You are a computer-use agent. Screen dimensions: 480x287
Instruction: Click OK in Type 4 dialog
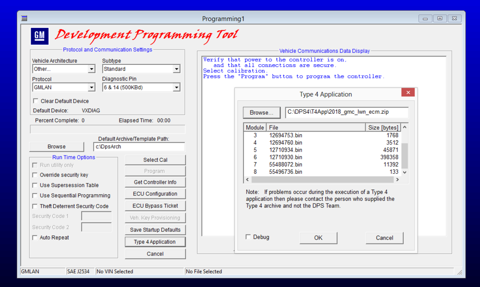tap(318, 238)
